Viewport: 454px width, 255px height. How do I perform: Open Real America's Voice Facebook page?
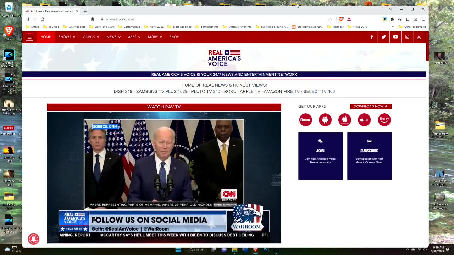372,37
